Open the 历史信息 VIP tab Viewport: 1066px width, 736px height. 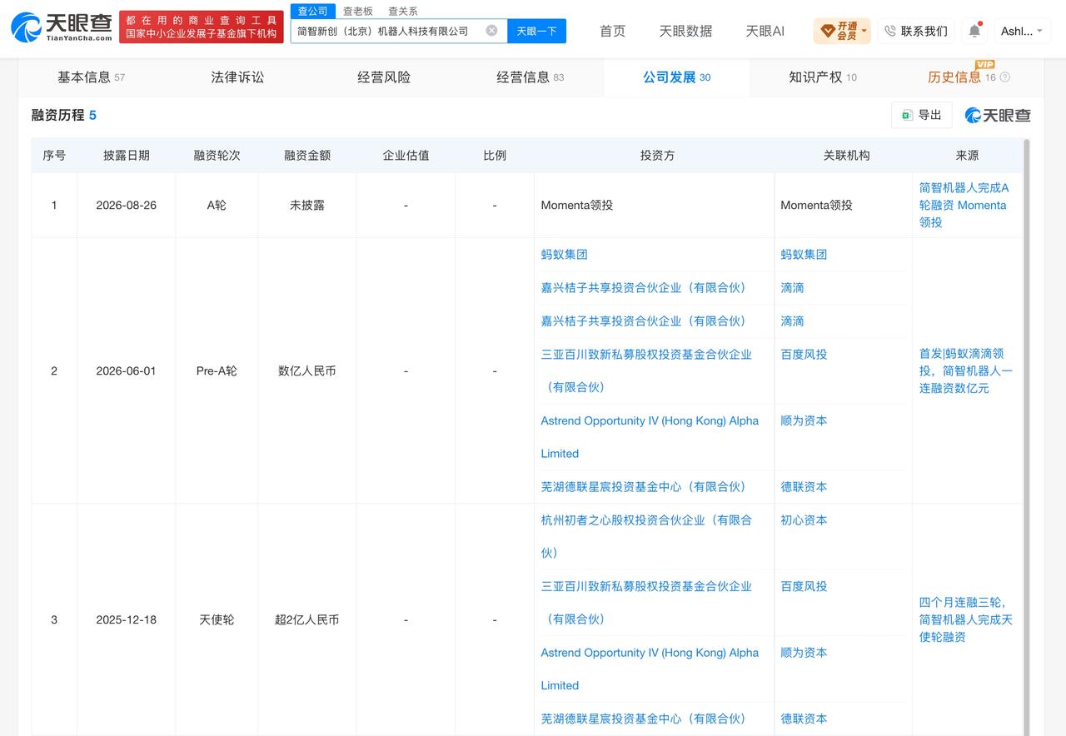[961, 77]
